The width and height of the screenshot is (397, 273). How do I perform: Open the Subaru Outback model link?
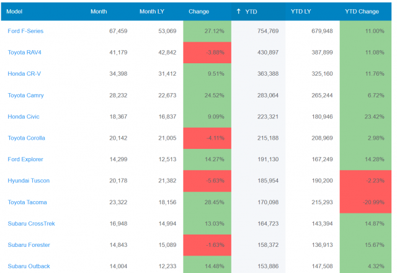point(29,266)
